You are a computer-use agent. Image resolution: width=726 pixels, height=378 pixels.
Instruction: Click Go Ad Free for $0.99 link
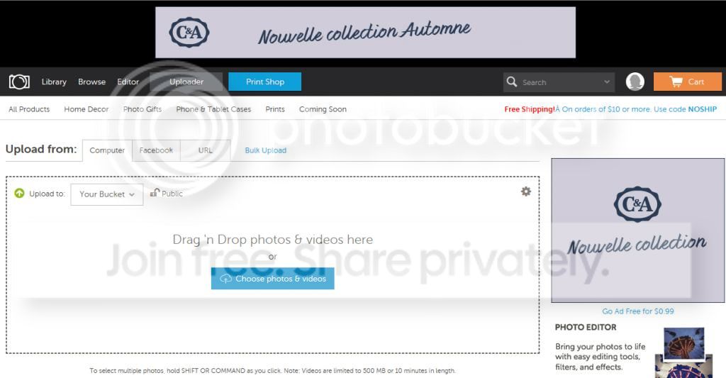[x=638, y=311]
